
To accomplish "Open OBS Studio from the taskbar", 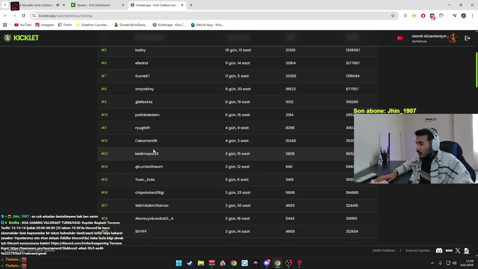I will pos(288,263).
